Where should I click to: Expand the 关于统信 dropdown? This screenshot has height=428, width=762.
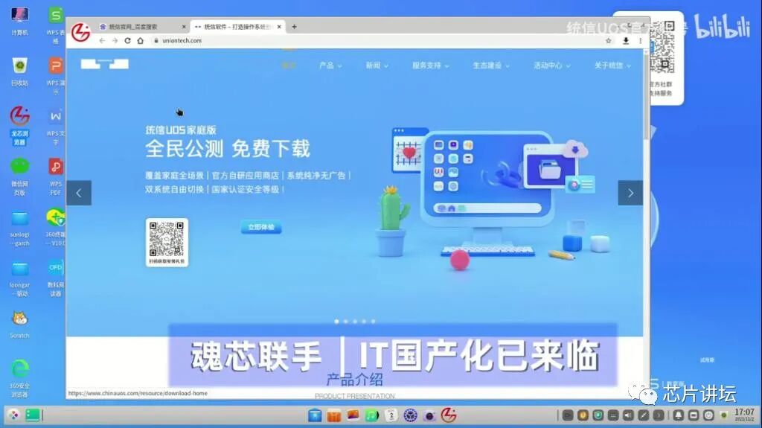click(612, 66)
